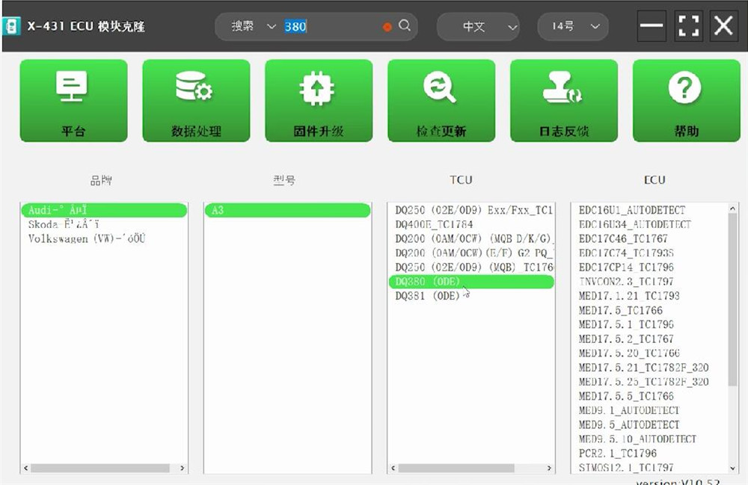The width and height of the screenshot is (748, 485).
Task: Click the search magnifier icon
Action: (x=404, y=25)
